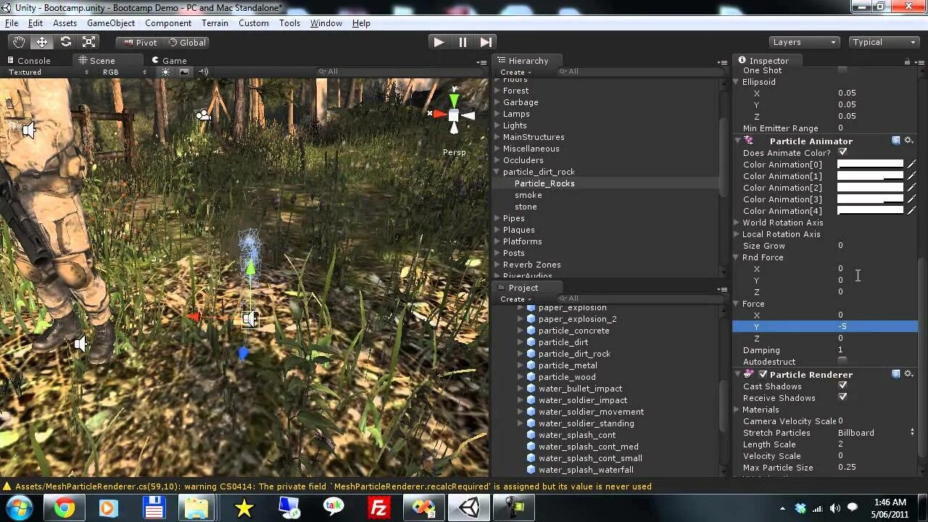928x522 pixels.
Task: Open Particle Animator gear settings
Action: (x=908, y=141)
